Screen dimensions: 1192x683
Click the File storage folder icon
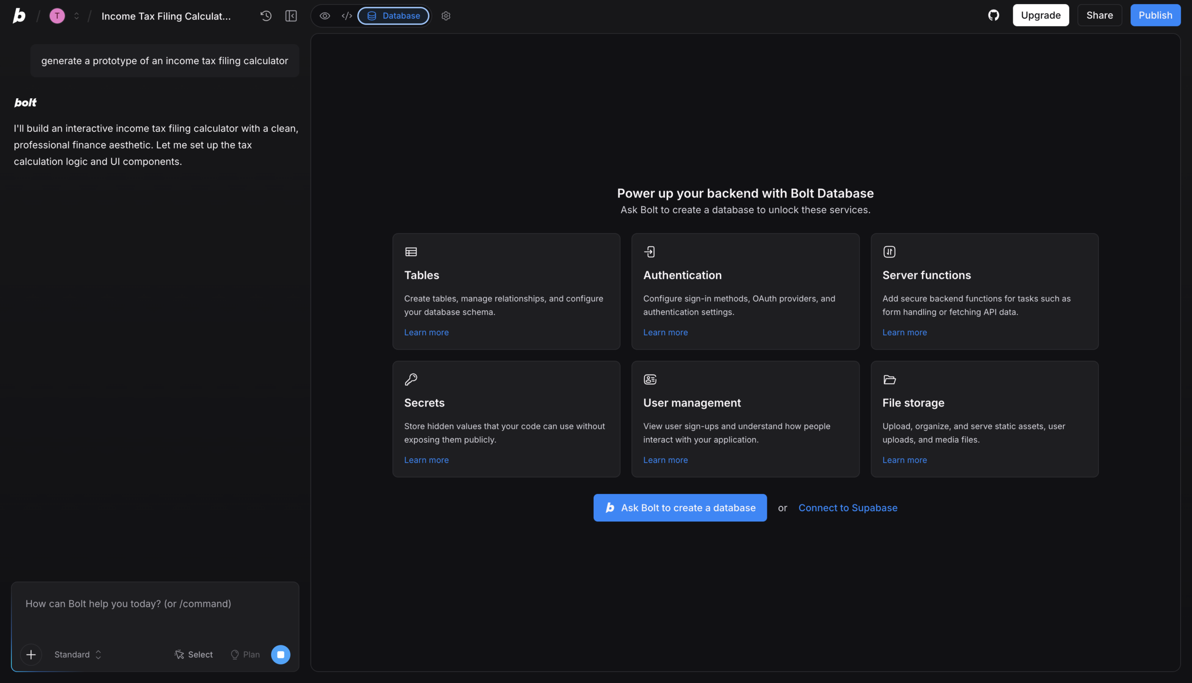click(x=889, y=379)
